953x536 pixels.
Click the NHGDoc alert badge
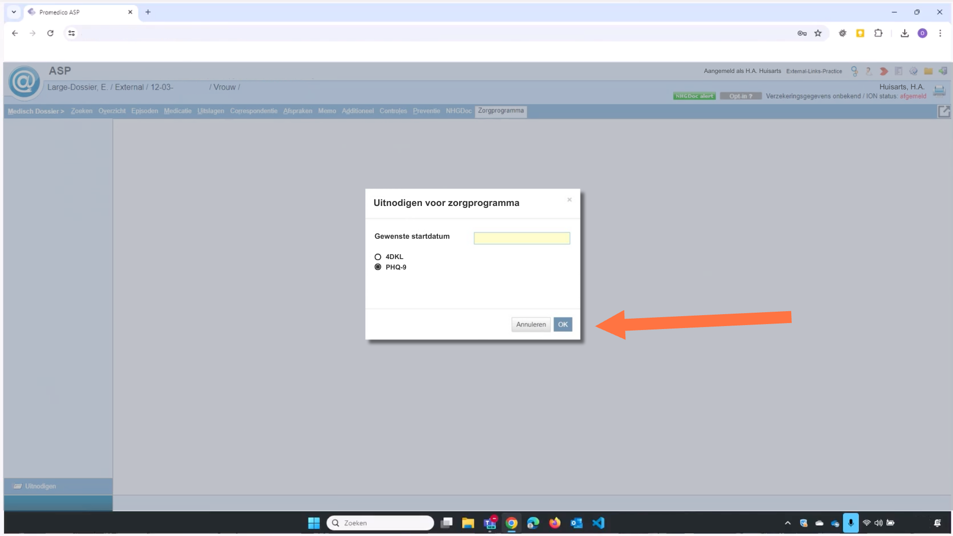(x=694, y=96)
